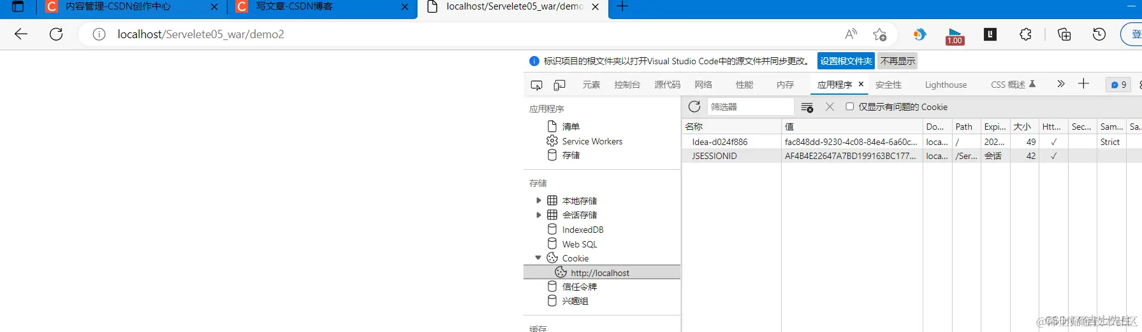Select Web SQL in storage tree
Screen dimensions: 1142x332
click(580, 244)
